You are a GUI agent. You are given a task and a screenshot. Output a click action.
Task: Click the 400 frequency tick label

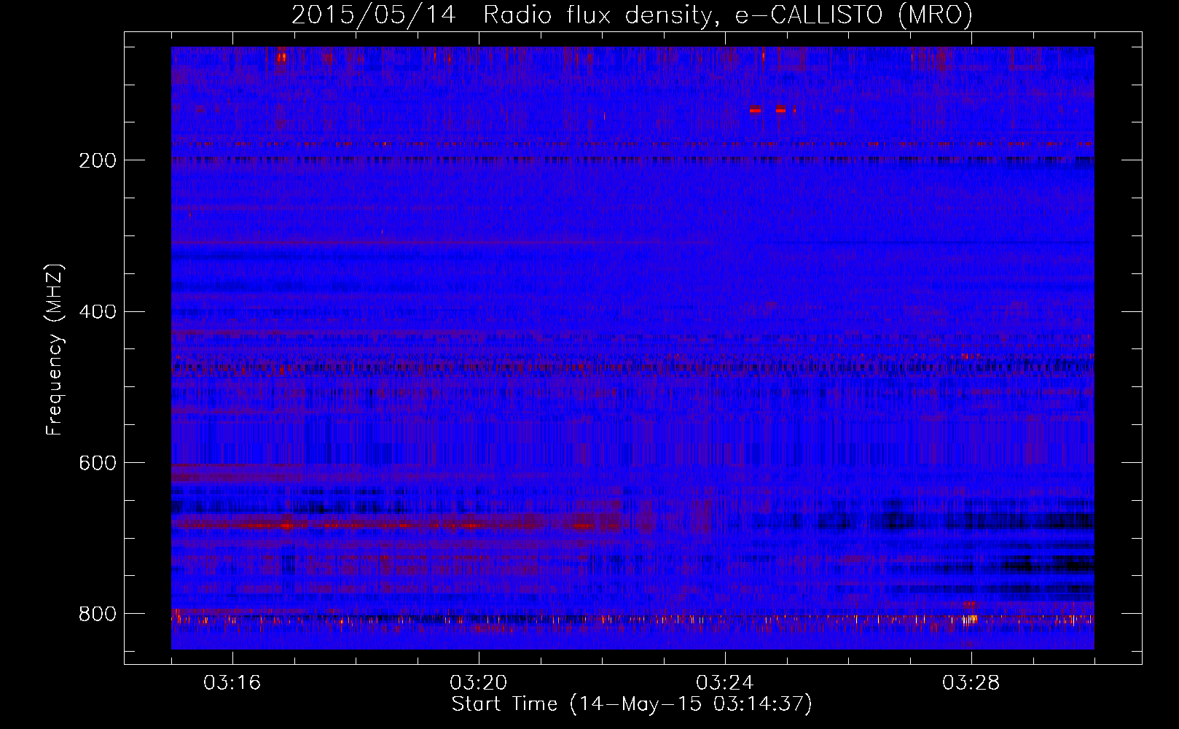pyautogui.click(x=97, y=312)
